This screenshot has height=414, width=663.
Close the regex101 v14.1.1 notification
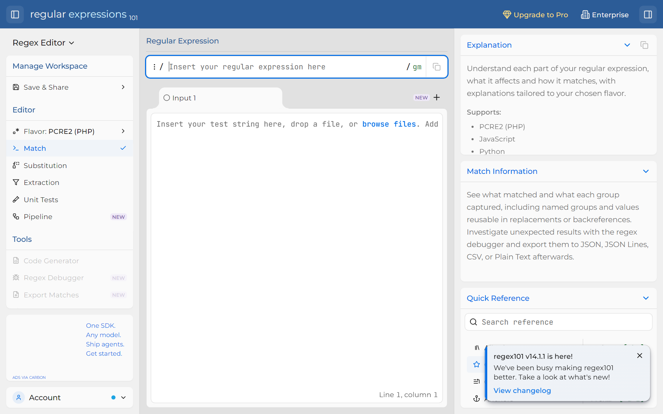(x=640, y=356)
